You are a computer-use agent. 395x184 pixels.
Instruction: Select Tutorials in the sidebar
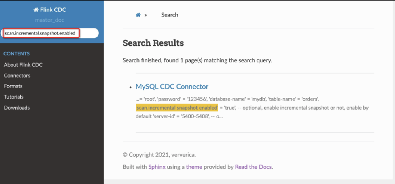(14, 97)
